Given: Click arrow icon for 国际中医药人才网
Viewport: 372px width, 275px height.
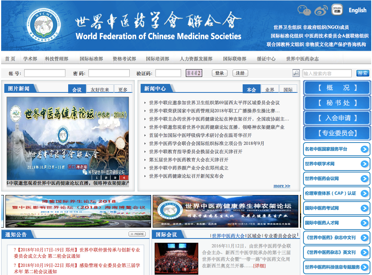Looking at the screenshot, I should (x=365, y=223).
